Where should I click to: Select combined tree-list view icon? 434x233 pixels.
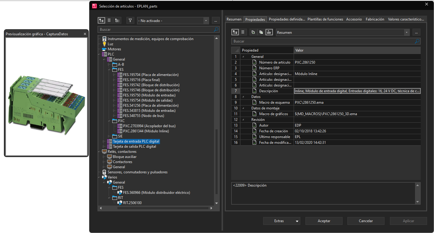coord(117,20)
